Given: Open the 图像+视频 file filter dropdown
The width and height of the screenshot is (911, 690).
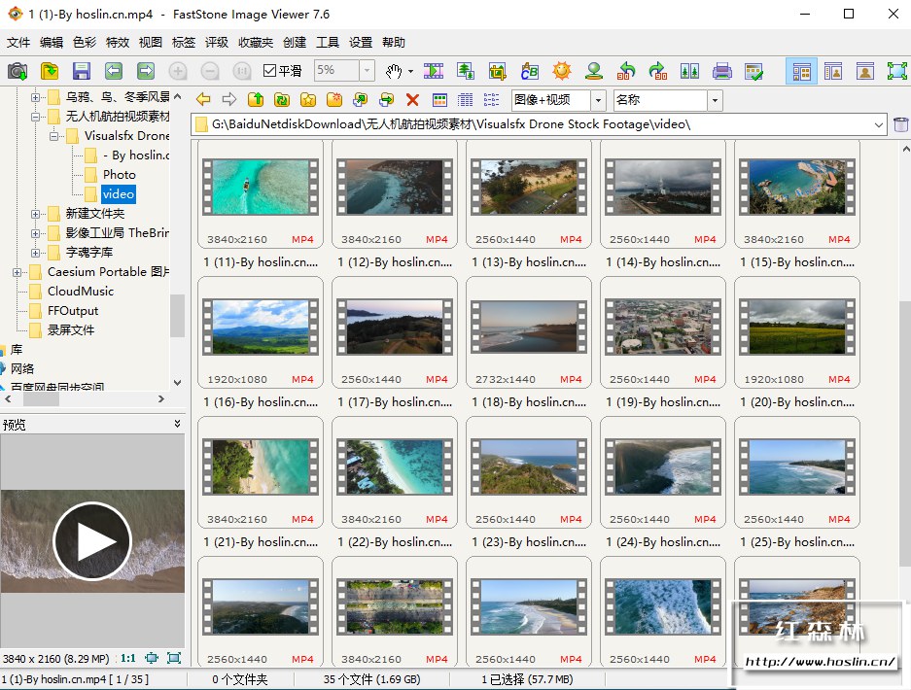Looking at the screenshot, I should (598, 100).
